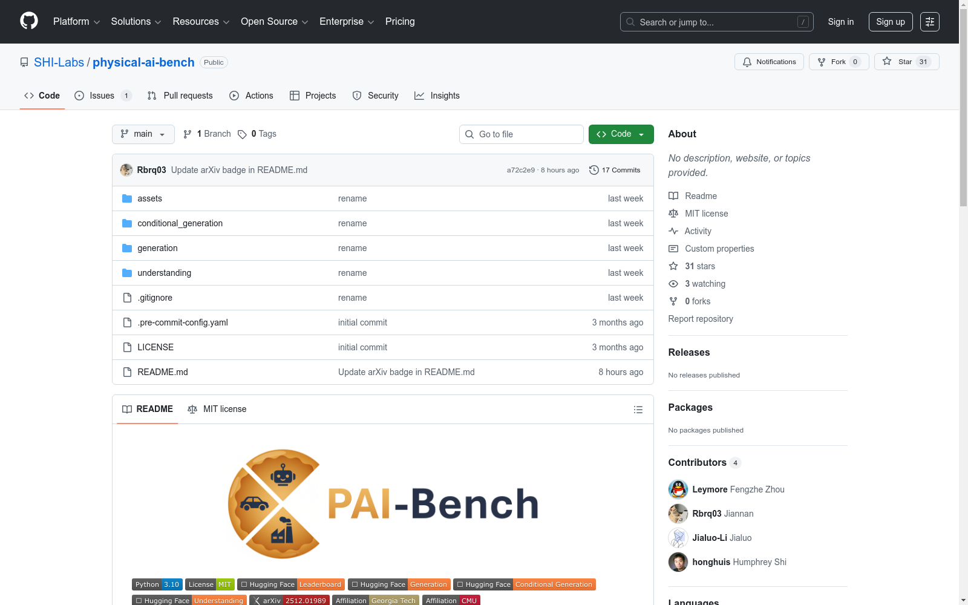Focus the Go to file field
968x605 pixels.
pos(522,134)
